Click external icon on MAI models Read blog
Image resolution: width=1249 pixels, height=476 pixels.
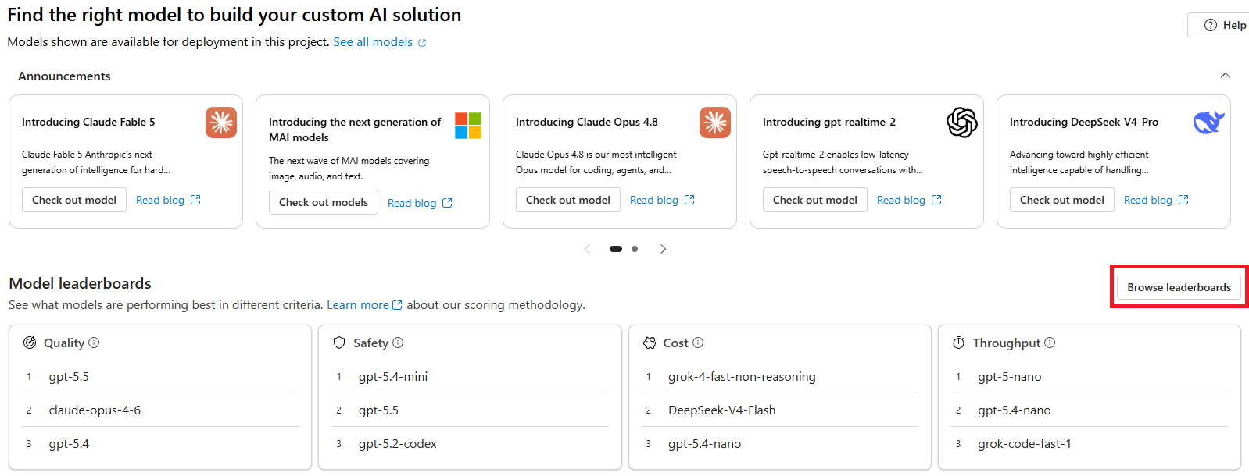point(447,203)
